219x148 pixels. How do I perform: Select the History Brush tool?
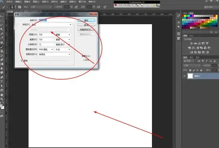[x=1, y=55]
